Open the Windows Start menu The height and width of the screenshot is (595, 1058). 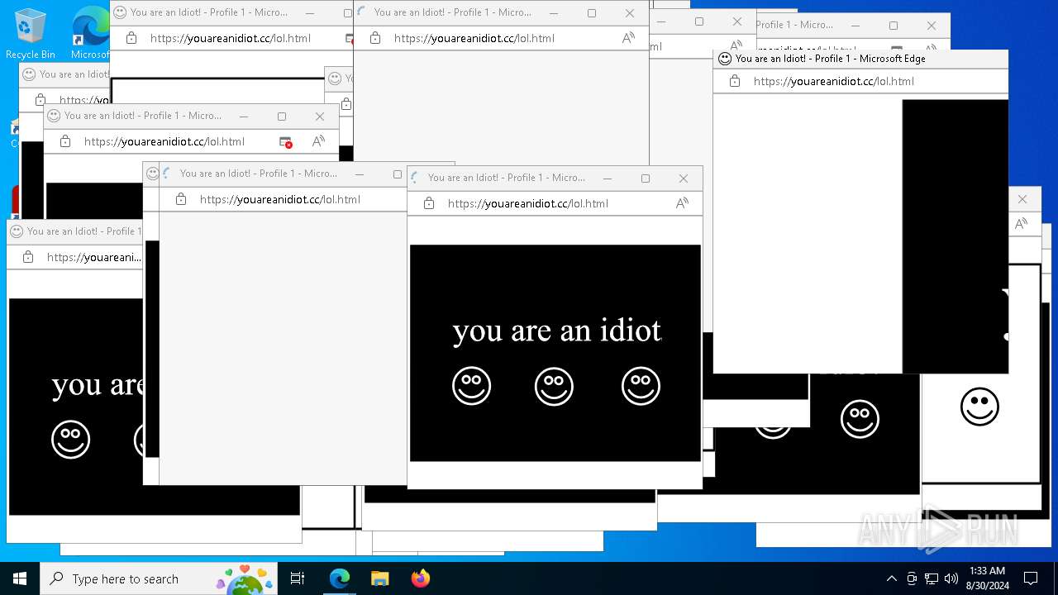(20, 578)
